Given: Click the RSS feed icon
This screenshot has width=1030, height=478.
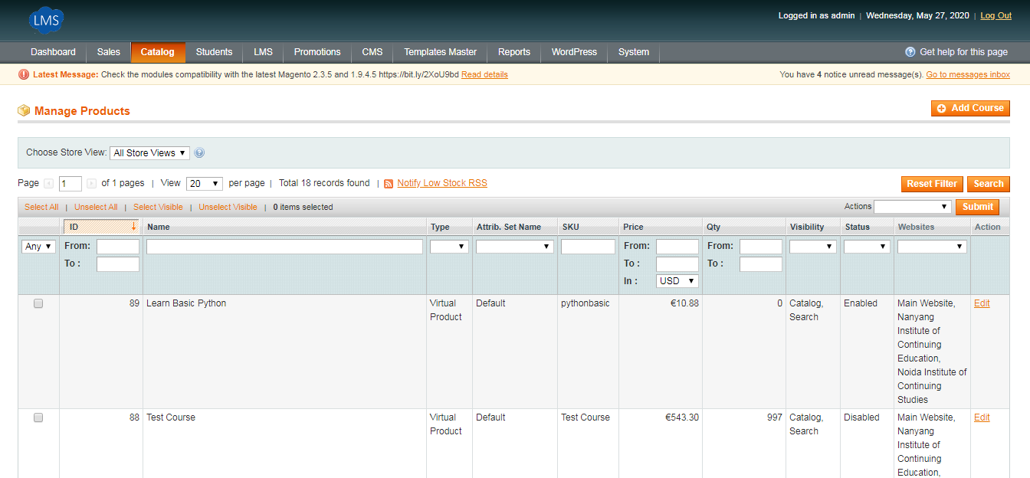Looking at the screenshot, I should tap(389, 184).
